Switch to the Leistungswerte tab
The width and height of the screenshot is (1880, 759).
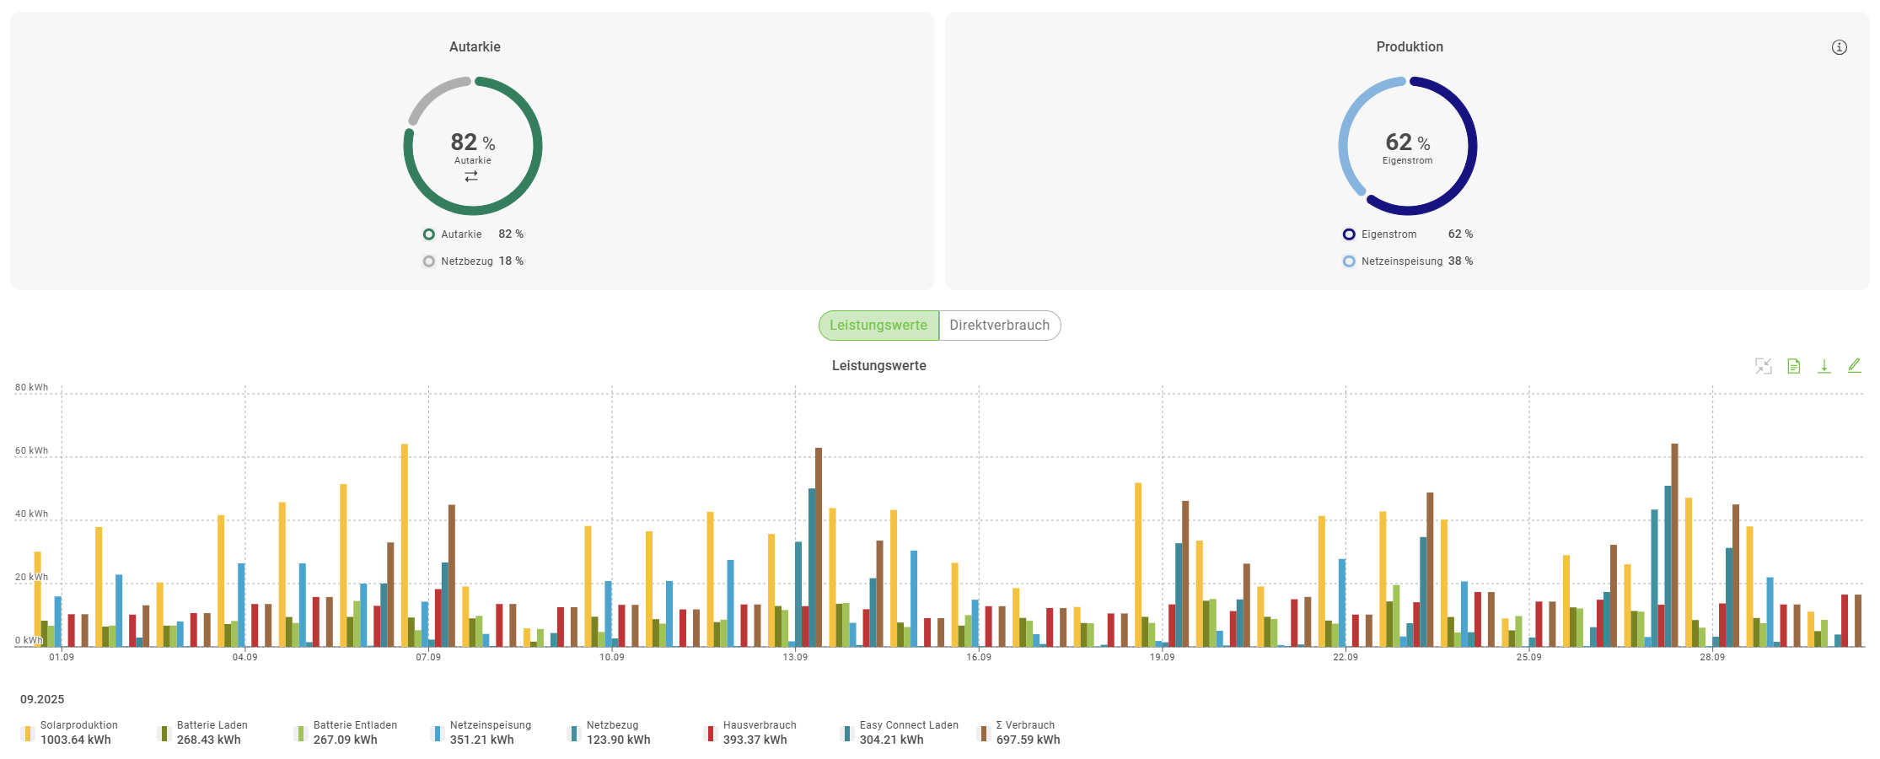click(878, 326)
